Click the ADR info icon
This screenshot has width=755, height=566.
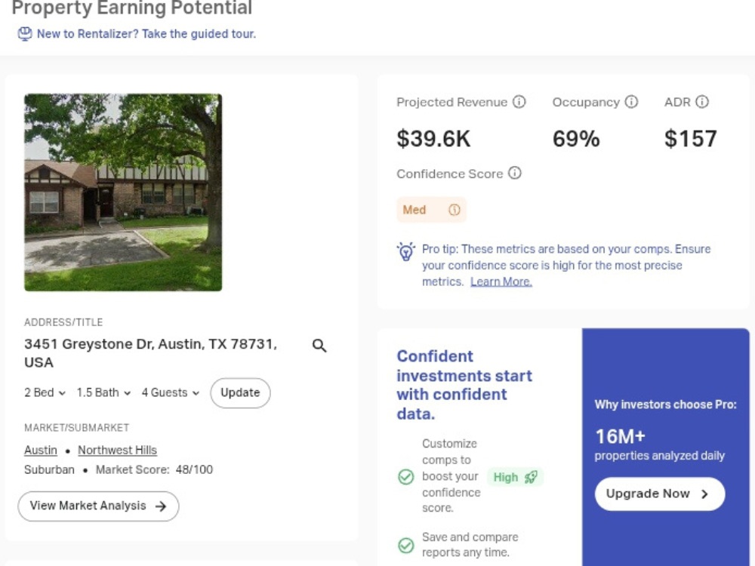pyautogui.click(x=702, y=102)
